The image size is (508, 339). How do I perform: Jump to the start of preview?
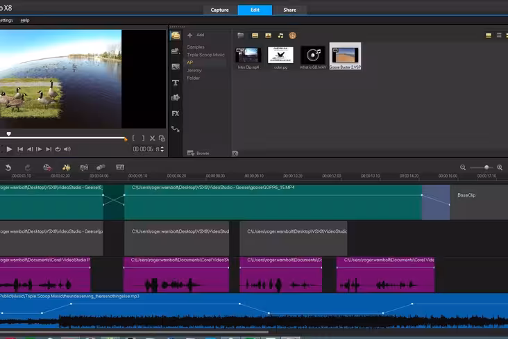tap(20, 149)
